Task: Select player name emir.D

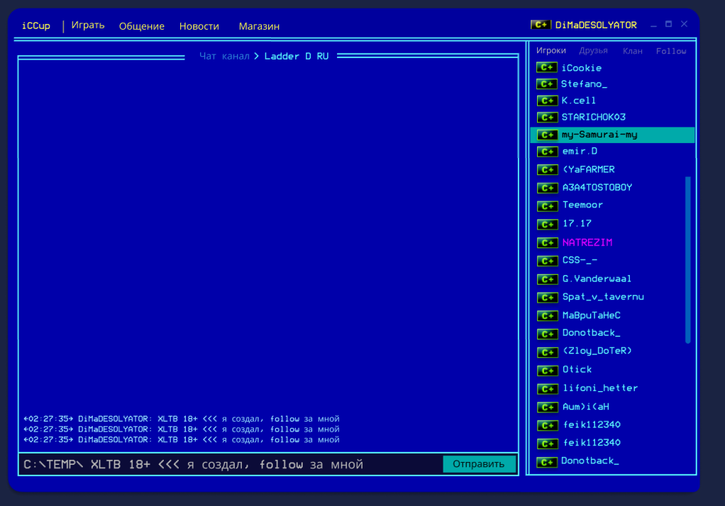Action: [580, 152]
